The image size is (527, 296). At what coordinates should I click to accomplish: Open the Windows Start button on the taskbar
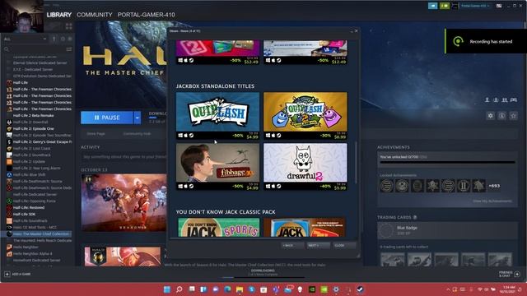point(166,289)
